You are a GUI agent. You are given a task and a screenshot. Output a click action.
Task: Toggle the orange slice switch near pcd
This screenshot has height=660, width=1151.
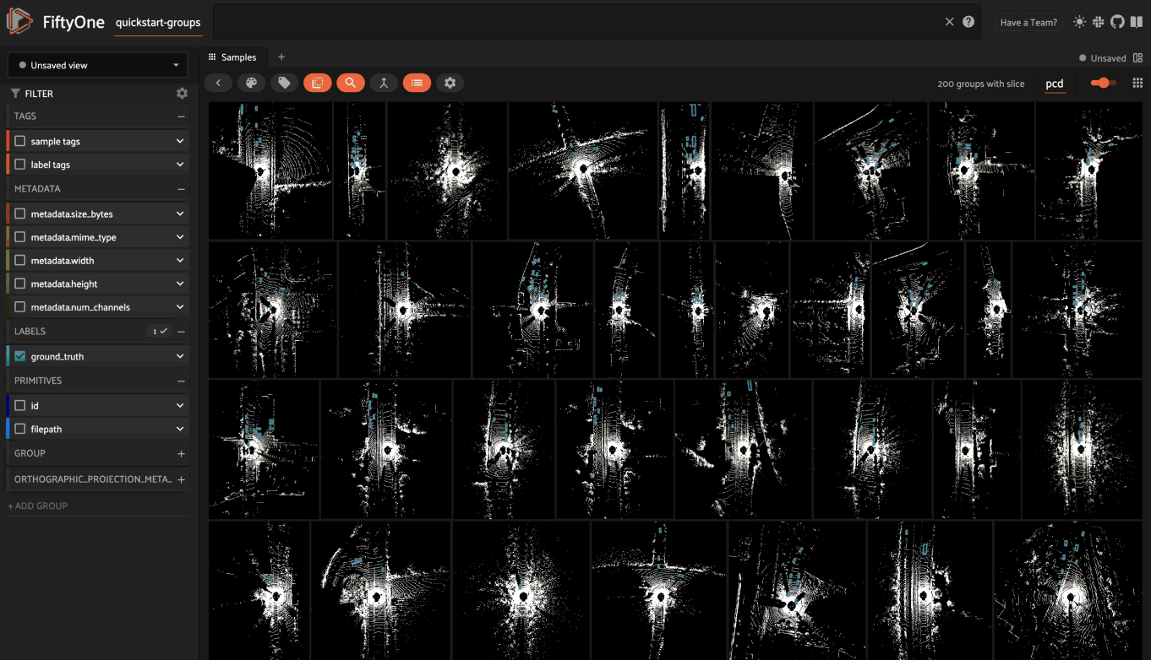(x=1104, y=83)
